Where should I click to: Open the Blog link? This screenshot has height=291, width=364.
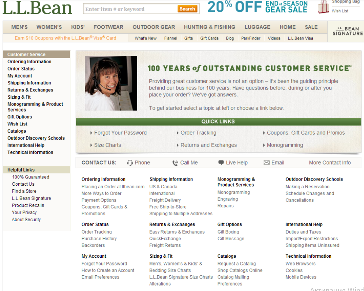[230, 38]
